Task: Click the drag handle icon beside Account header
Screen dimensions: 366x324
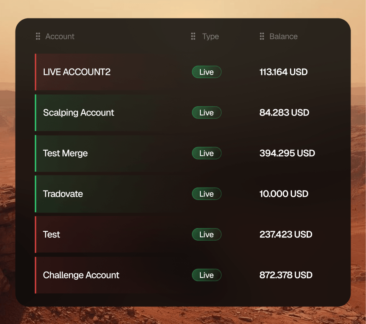Action: [38, 36]
